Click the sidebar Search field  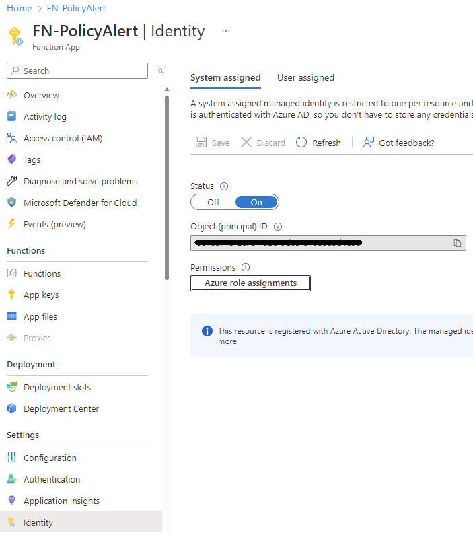[77, 71]
